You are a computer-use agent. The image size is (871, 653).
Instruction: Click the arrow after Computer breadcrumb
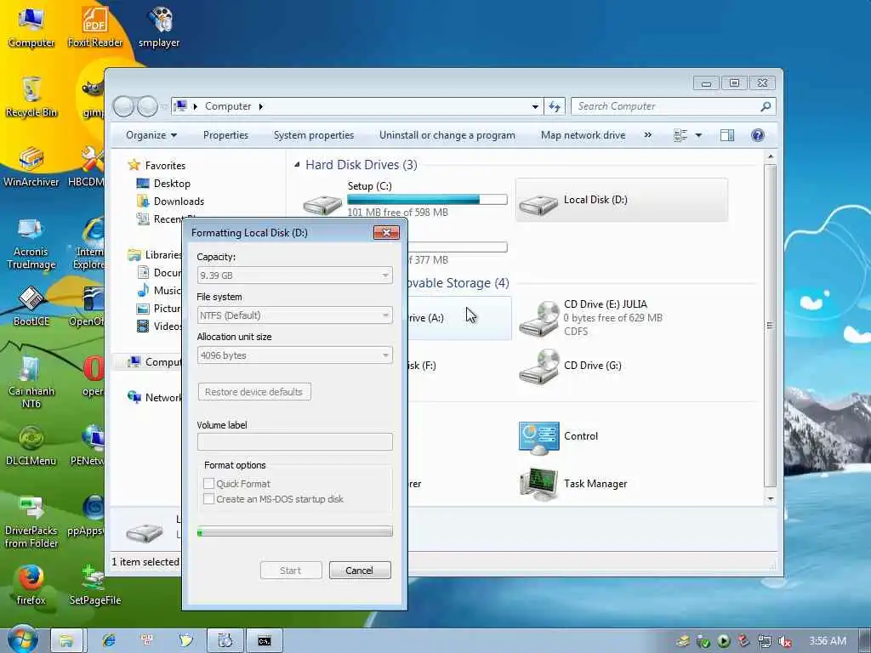coord(260,106)
